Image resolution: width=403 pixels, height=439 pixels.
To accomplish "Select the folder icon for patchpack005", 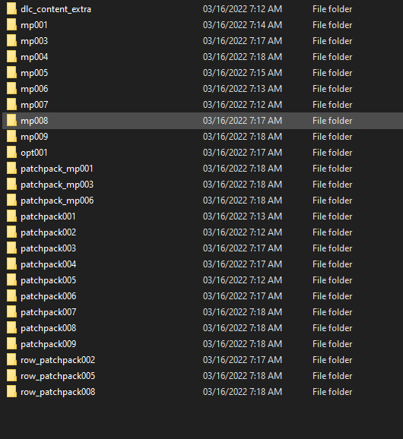I will [x=11, y=280].
